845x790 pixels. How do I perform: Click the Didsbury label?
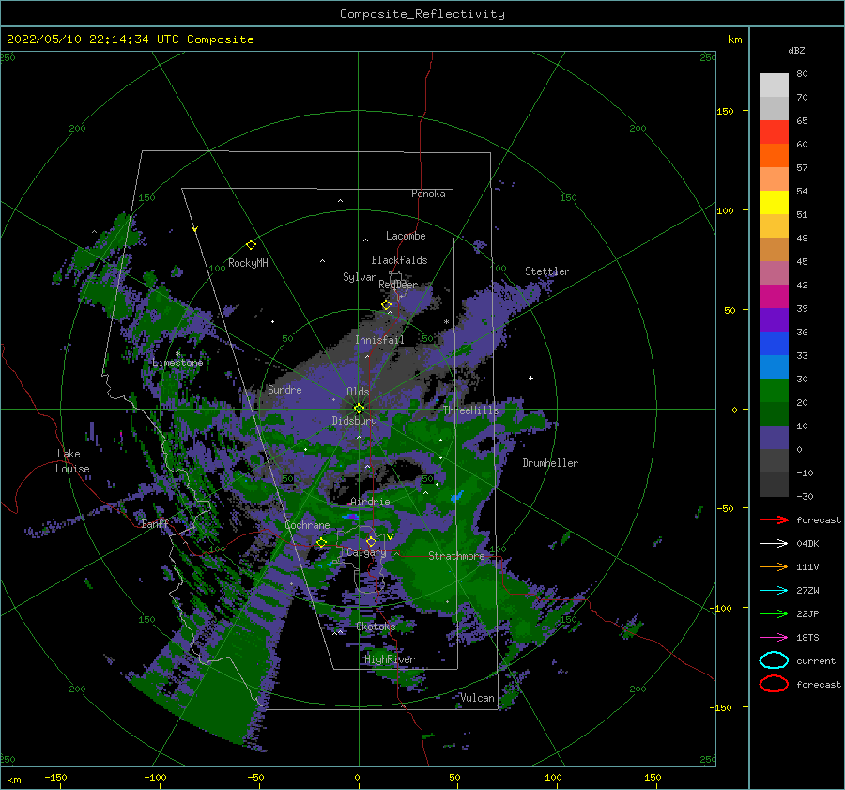355,421
